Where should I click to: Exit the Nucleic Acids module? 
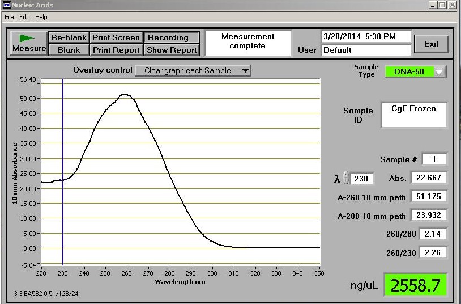coord(431,44)
